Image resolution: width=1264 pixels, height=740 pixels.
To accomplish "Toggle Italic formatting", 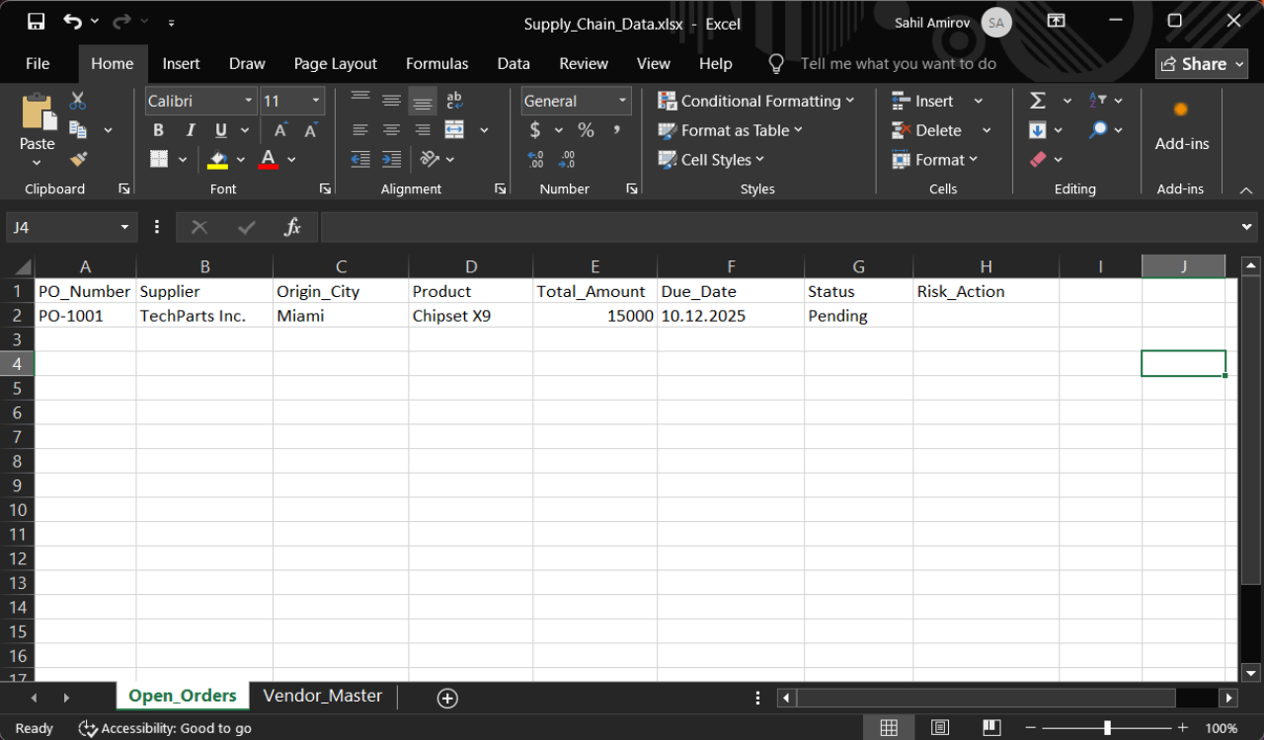I will pyautogui.click(x=191, y=130).
